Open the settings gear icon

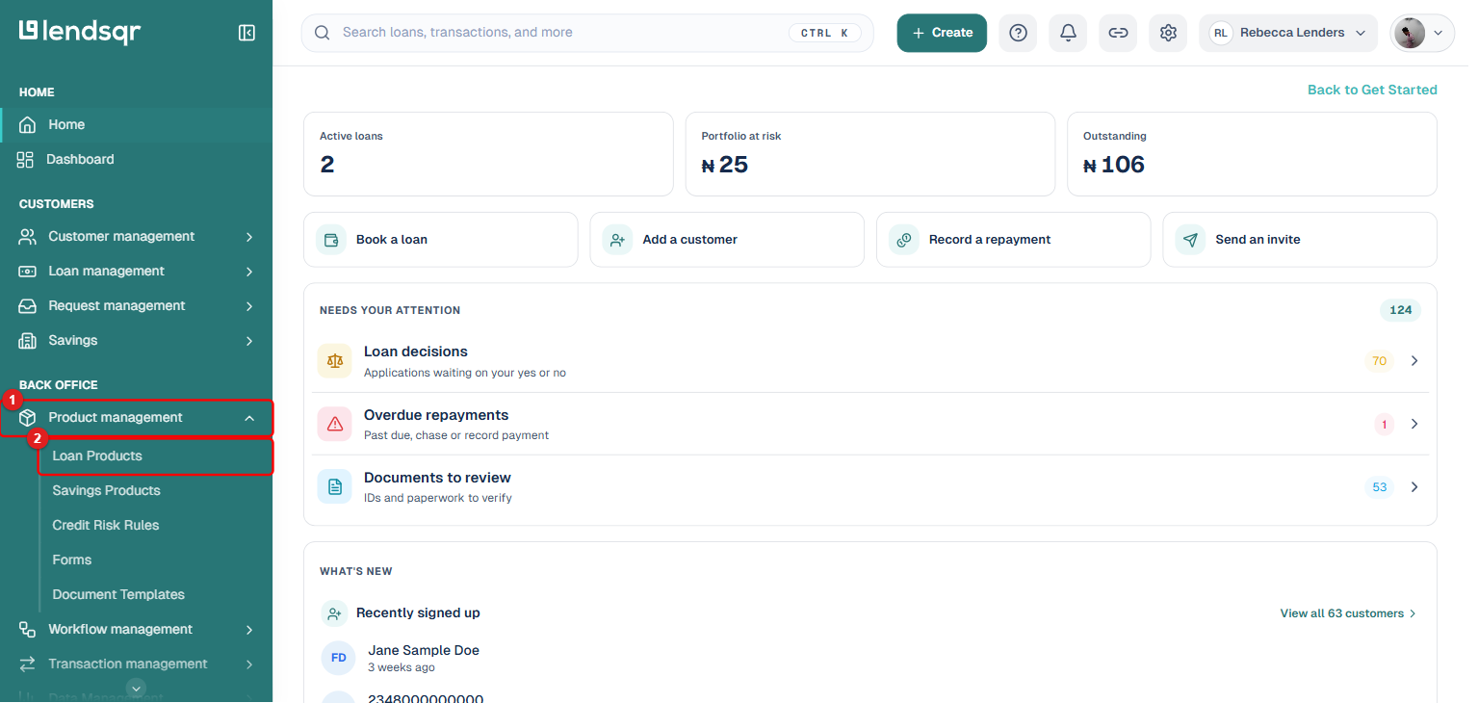pyautogui.click(x=1168, y=33)
